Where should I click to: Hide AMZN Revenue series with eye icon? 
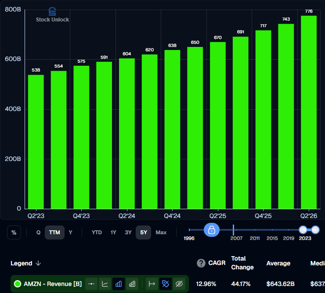coord(179,284)
